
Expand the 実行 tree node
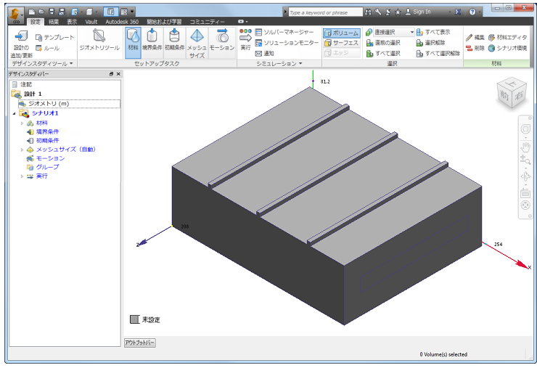22,176
